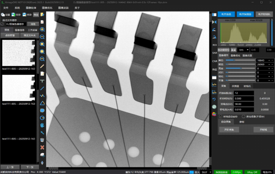Enable the 连续成像(不保存) checkbox
The height and width of the screenshot is (174, 275).
(243, 116)
